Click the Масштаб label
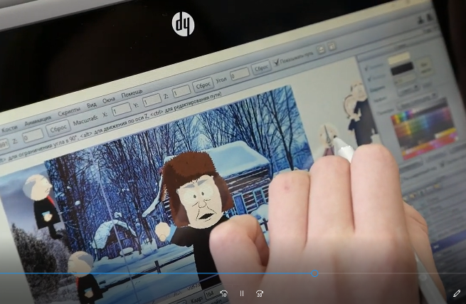This screenshot has width=466, height=304. click(85, 120)
